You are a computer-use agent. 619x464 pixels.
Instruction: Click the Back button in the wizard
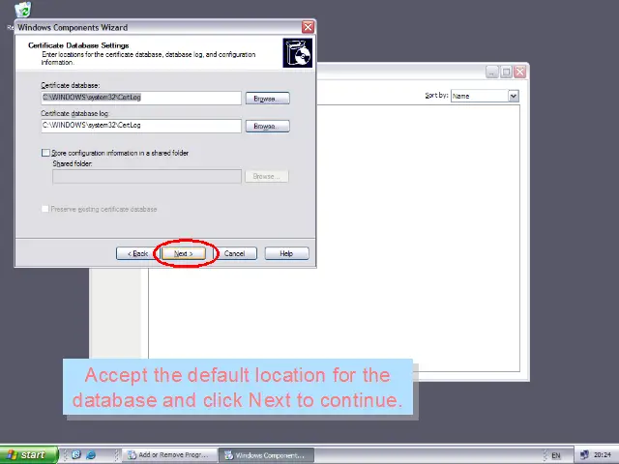click(136, 253)
